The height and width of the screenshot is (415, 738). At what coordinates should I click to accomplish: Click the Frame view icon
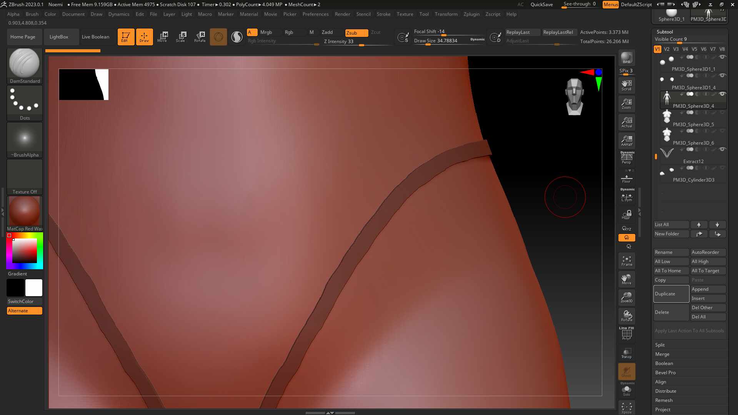pyautogui.click(x=626, y=261)
